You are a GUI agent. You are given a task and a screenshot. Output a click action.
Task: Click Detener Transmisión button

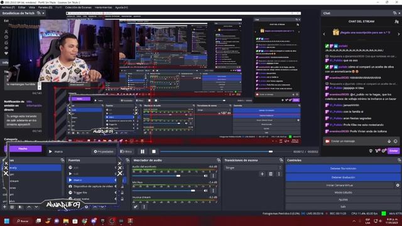343,169
